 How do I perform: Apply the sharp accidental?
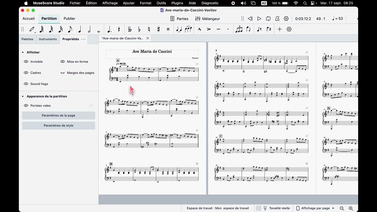[x=158, y=29]
